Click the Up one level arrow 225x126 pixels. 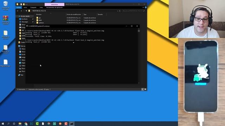[26, 11]
